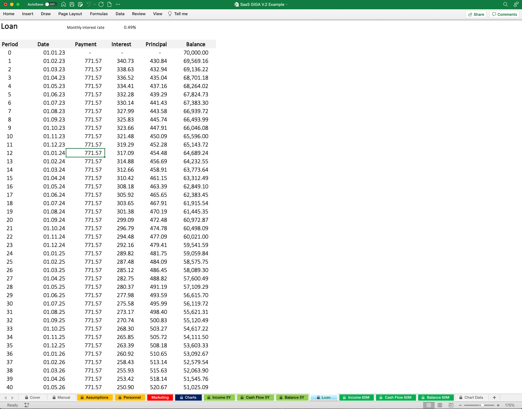
Task: Select the monthly interest rate cell 0.49%
Action: tap(130, 27)
